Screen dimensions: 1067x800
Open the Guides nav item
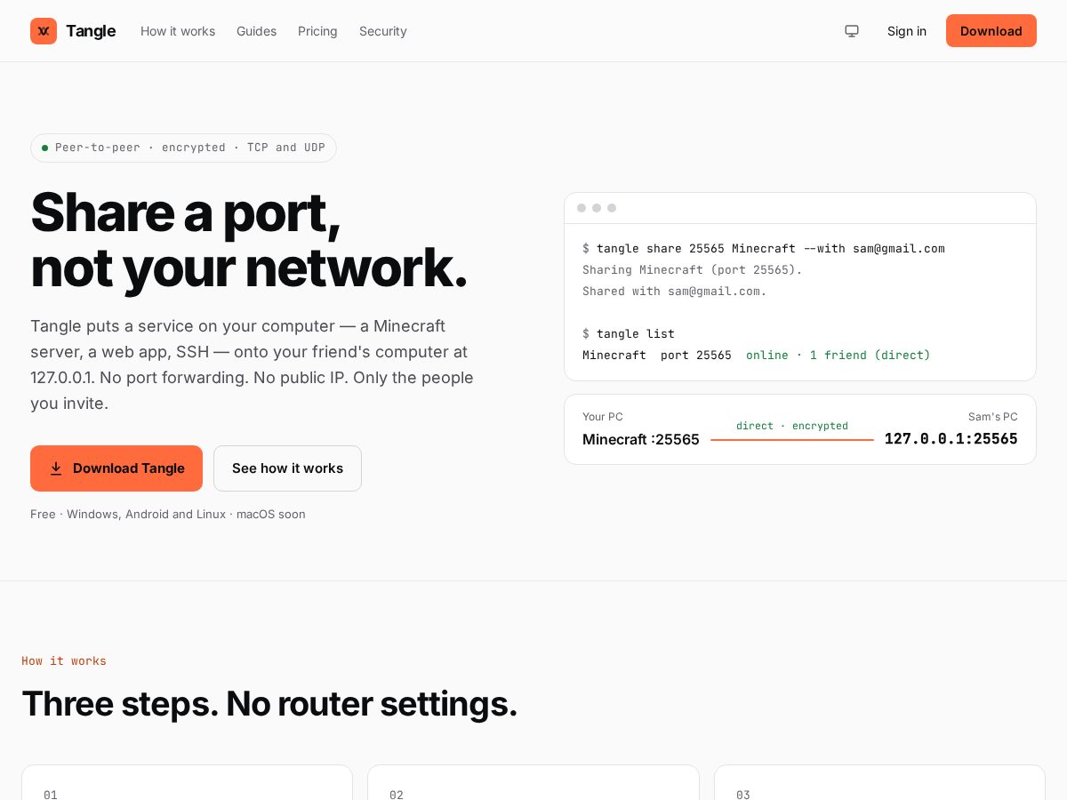click(256, 31)
